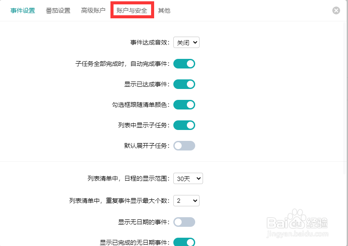
Task: Open the 高级账户 tab
Action: coord(93,10)
